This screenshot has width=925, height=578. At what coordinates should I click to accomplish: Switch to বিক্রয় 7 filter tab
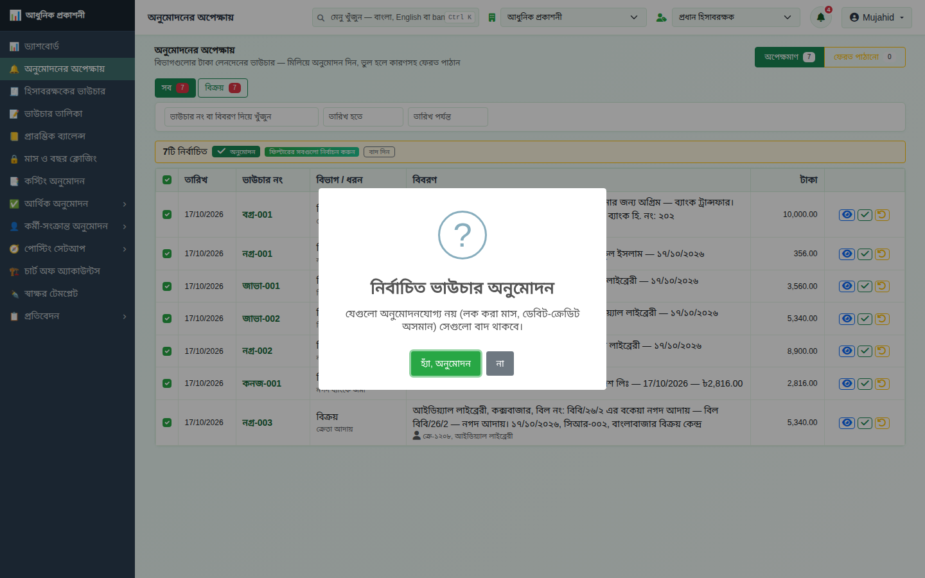pyautogui.click(x=222, y=88)
